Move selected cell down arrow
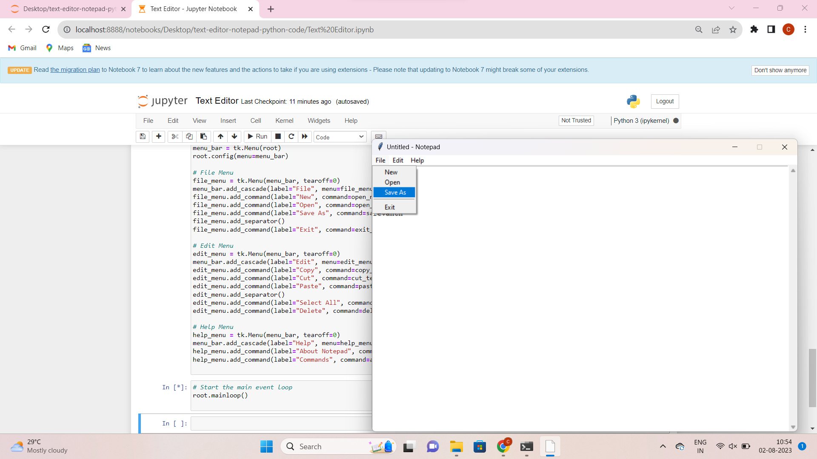817x459 pixels. pyautogui.click(x=234, y=136)
